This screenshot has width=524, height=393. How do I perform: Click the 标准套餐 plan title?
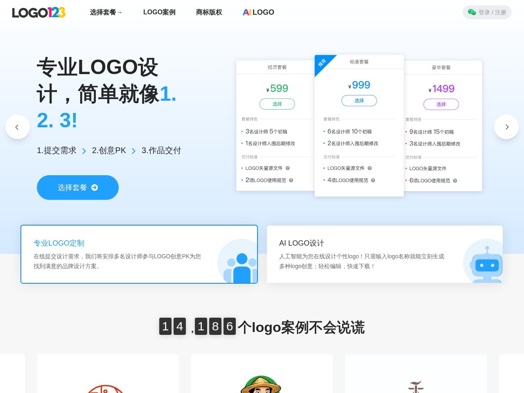[359, 62]
